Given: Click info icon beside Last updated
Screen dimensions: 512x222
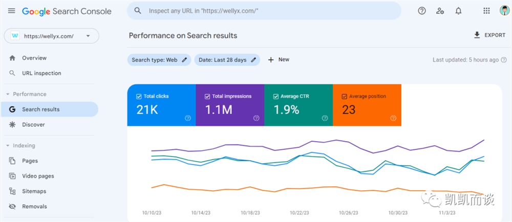Looking at the screenshot, I should (504, 60).
